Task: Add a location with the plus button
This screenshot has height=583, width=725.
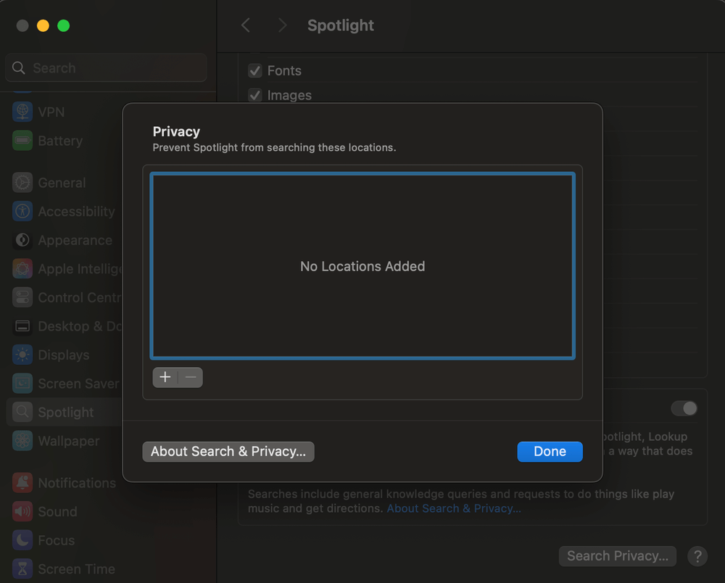Action: click(165, 377)
